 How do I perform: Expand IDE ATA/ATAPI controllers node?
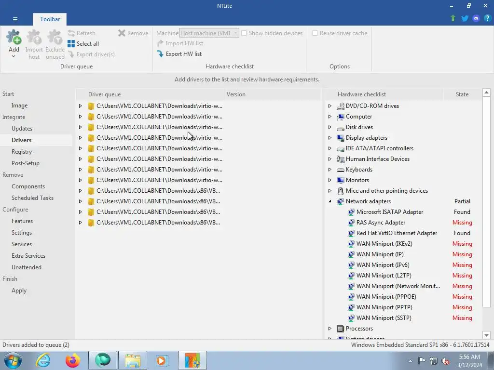330,148
